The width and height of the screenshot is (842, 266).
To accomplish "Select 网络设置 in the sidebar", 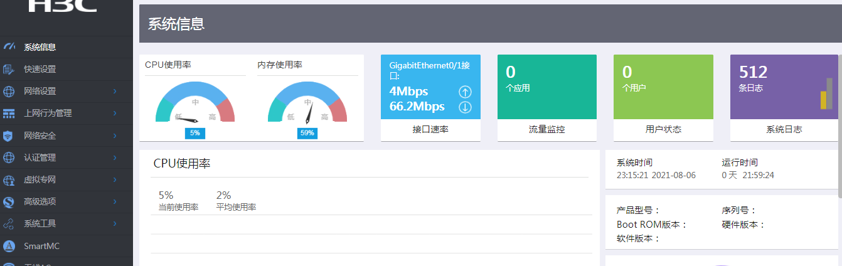I will click(x=67, y=91).
